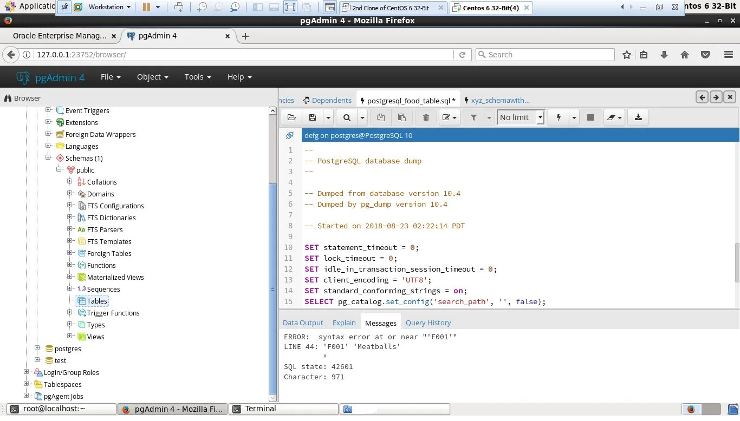Viewport: 740px width, 421px height.
Task: Open the Firefox Downloads arrow
Action: tap(664, 55)
